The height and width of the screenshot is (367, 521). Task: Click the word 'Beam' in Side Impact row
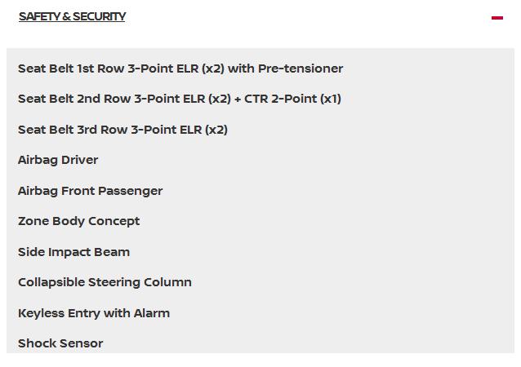click(113, 252)
